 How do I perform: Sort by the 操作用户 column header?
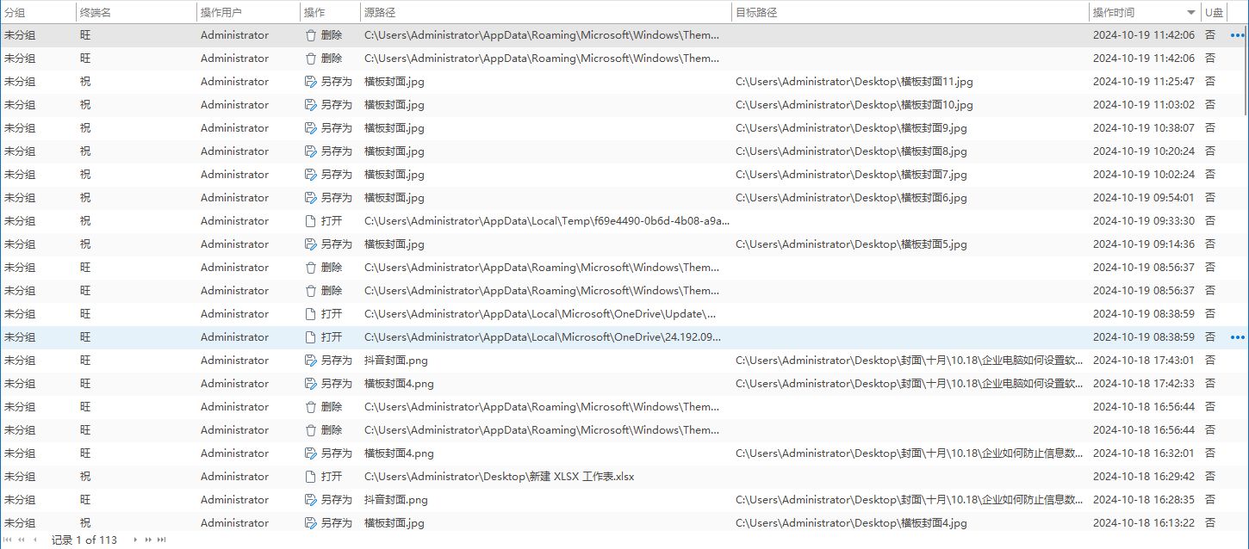point(248,12)
